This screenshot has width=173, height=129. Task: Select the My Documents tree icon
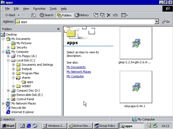pos(8,39)
